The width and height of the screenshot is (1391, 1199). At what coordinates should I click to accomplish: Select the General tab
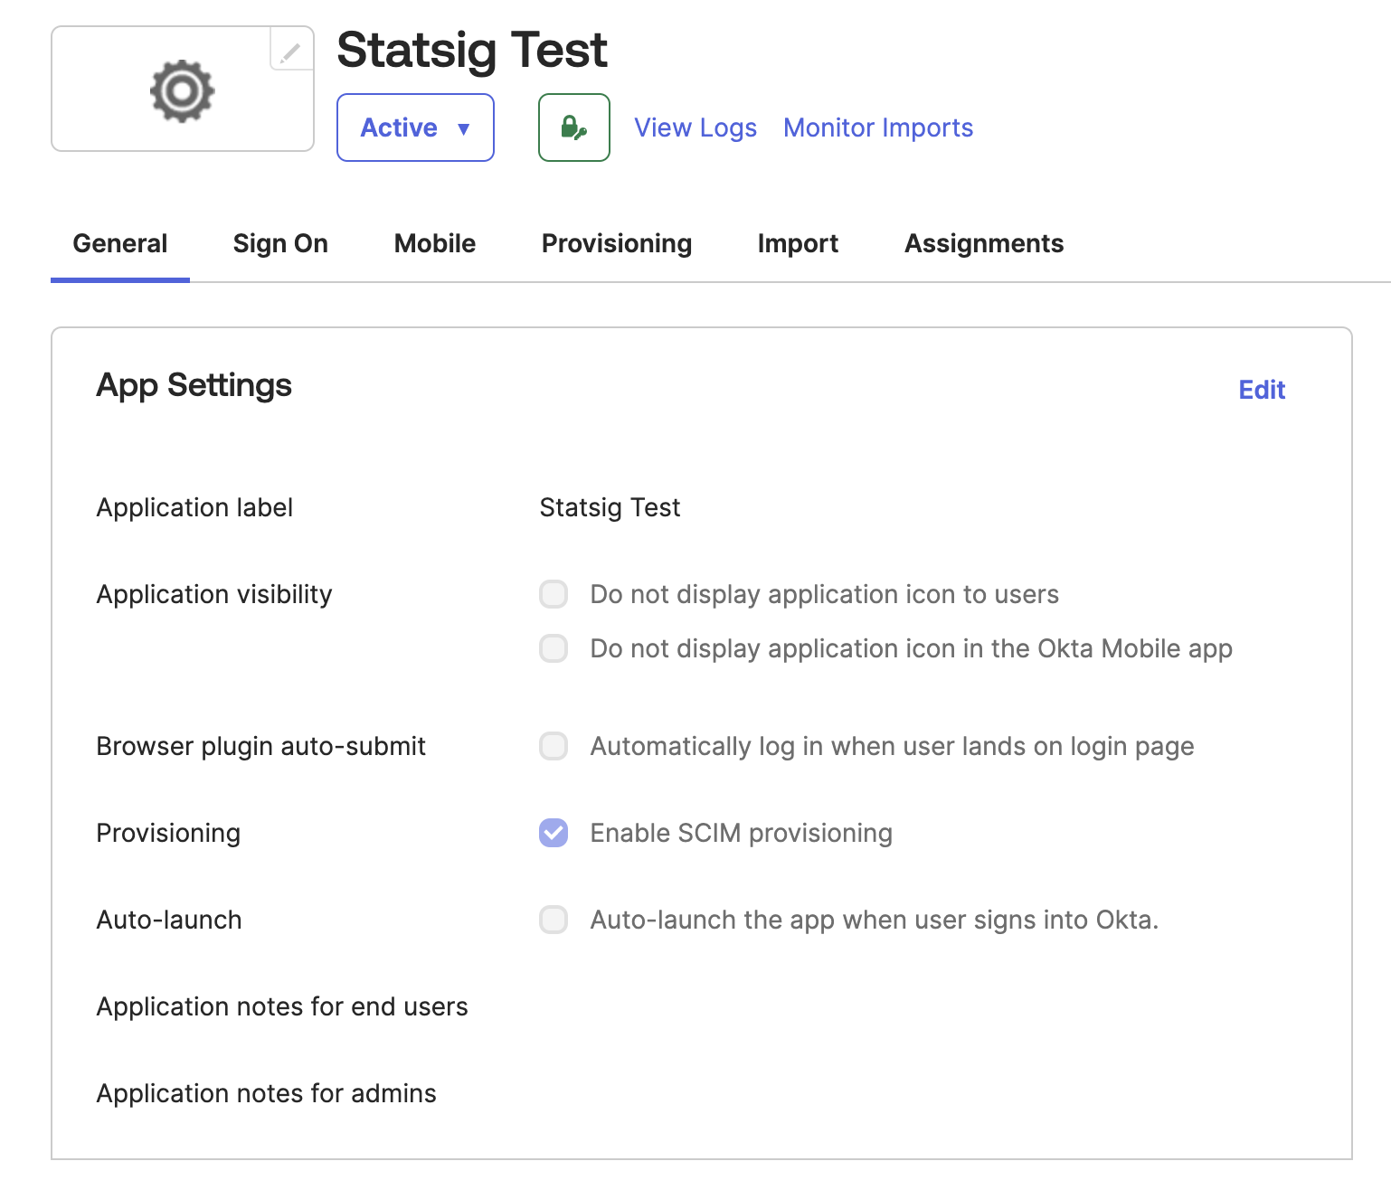tap(120, 243)
